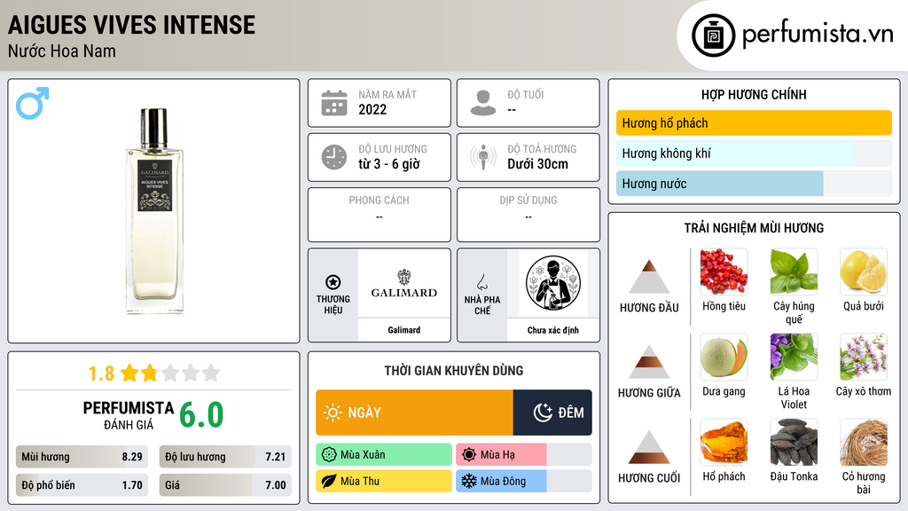Click the Hợp hương chính heading
The image size is (908, 511).
click(x=754, y=94)
